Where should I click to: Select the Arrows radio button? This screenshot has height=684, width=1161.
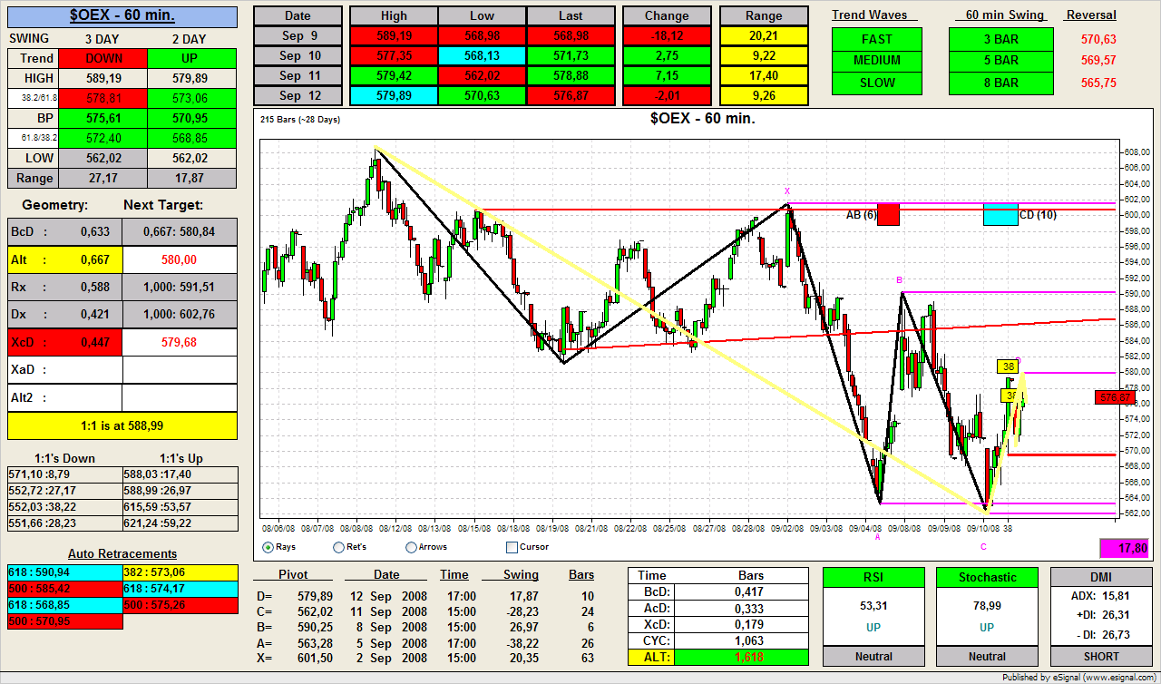point(411,547)
